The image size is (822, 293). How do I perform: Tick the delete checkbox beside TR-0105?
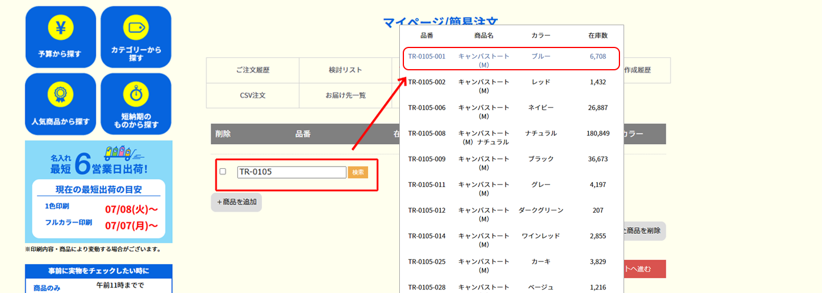coord(223,172)
